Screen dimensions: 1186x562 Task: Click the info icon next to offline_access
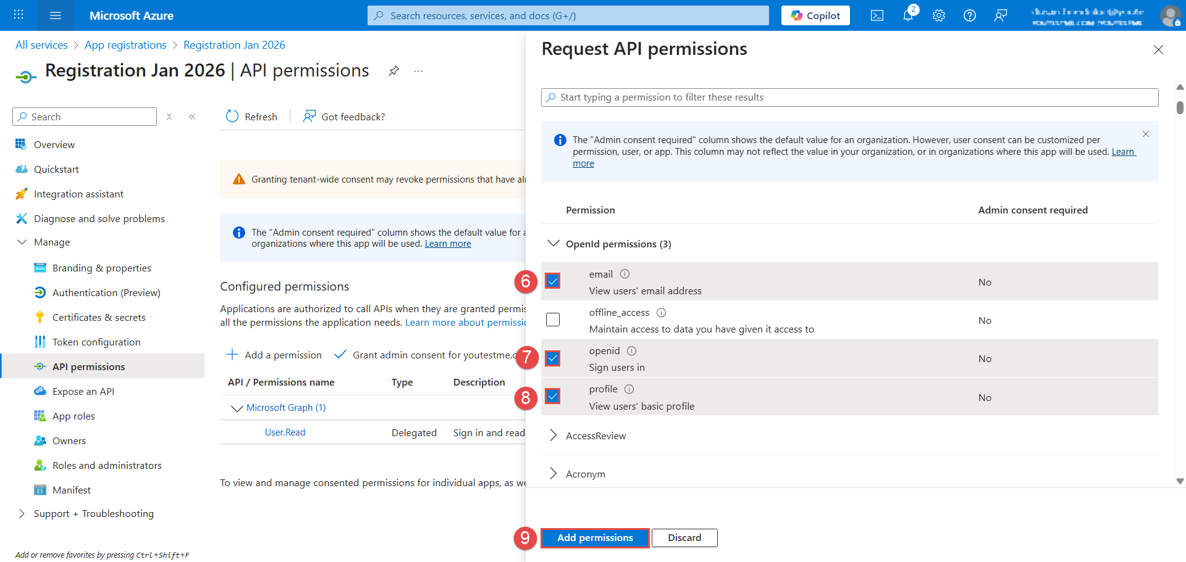pos(661,313)
